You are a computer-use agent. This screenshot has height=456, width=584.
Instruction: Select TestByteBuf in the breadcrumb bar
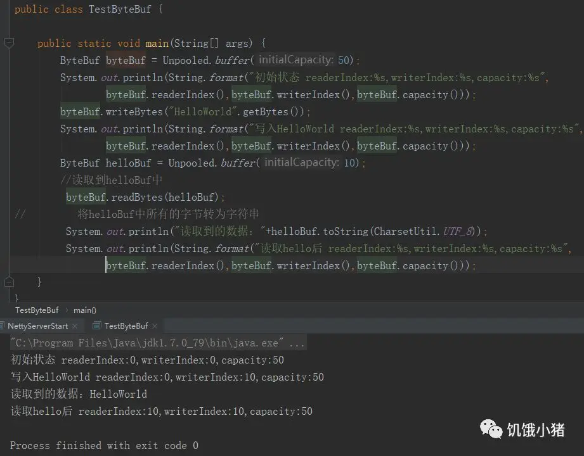point(37,310)
